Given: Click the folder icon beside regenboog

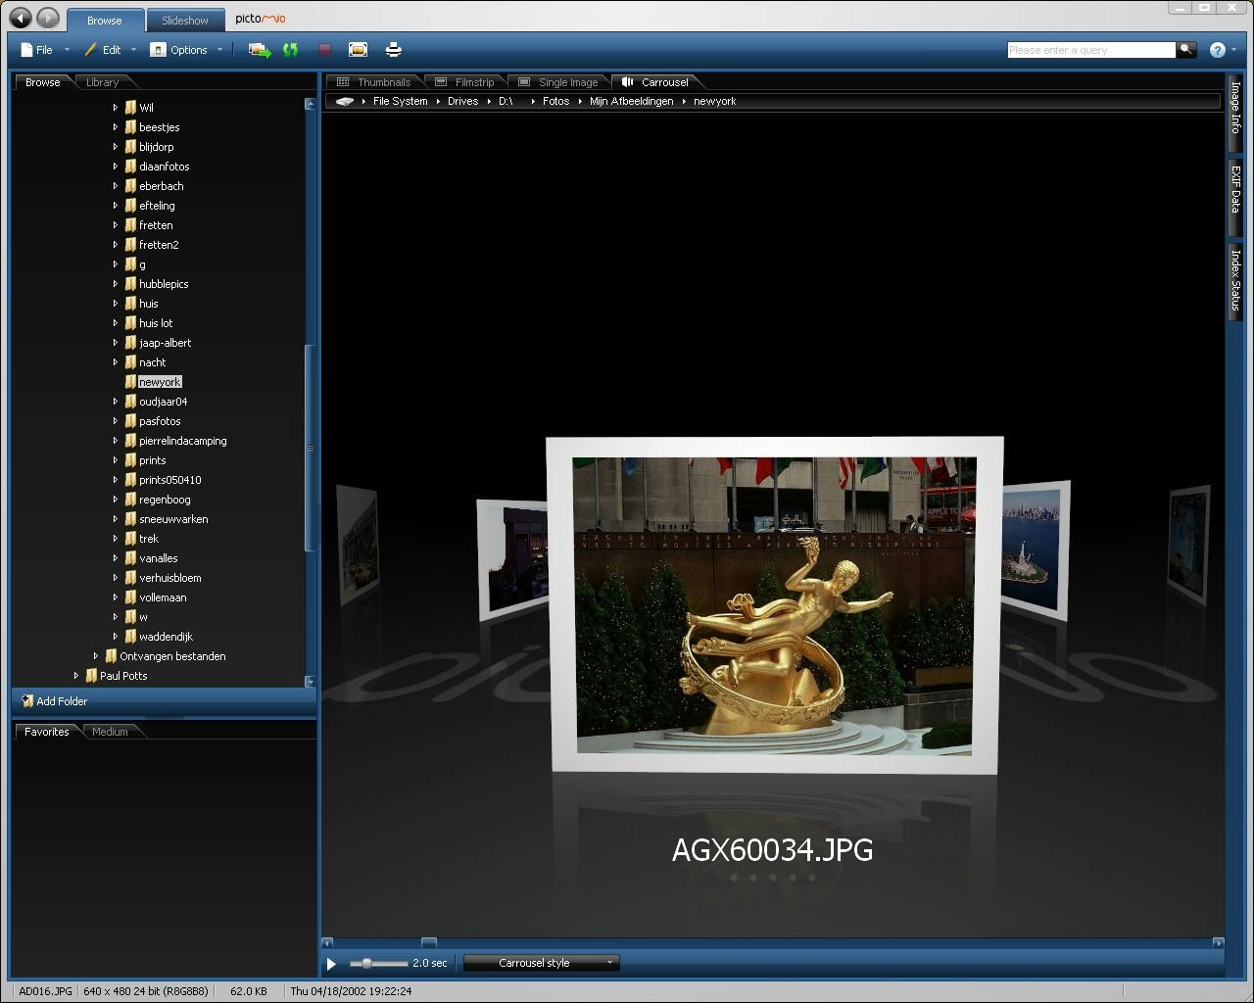Looking at the screenshot, I should (x=130, y=500).
